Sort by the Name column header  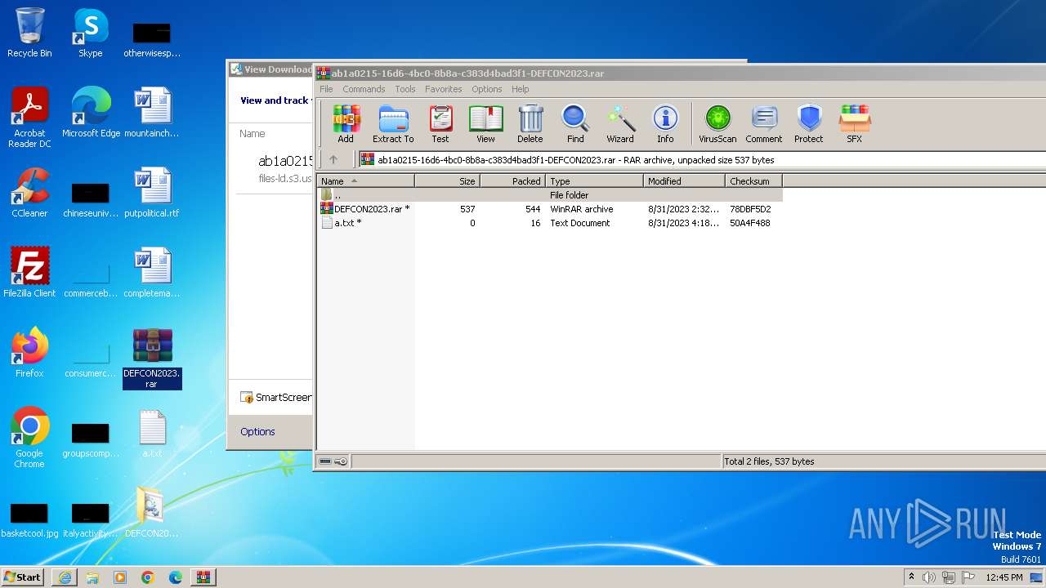(x=365, y=181)
